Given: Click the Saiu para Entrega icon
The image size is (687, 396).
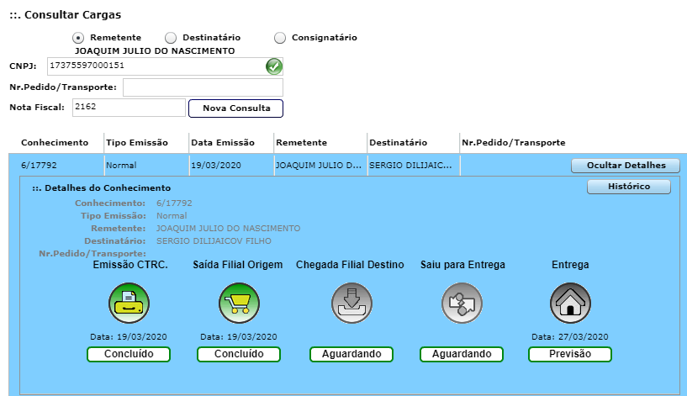Looking at the screenshot, I should pyautogui.click(x=462, y=304).
